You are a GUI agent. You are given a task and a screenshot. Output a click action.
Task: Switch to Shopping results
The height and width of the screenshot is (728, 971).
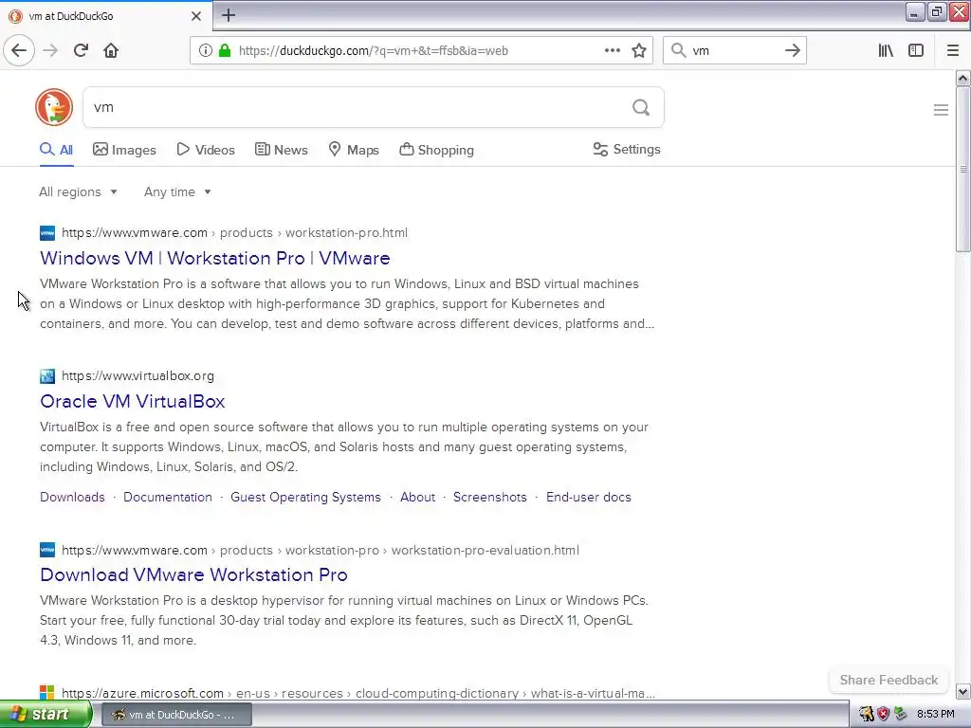coord(436,150)
